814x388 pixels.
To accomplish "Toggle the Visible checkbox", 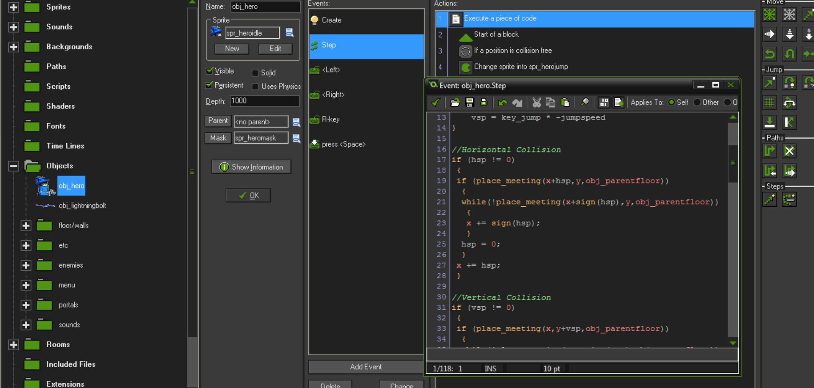I will click(x=210, y=71).
